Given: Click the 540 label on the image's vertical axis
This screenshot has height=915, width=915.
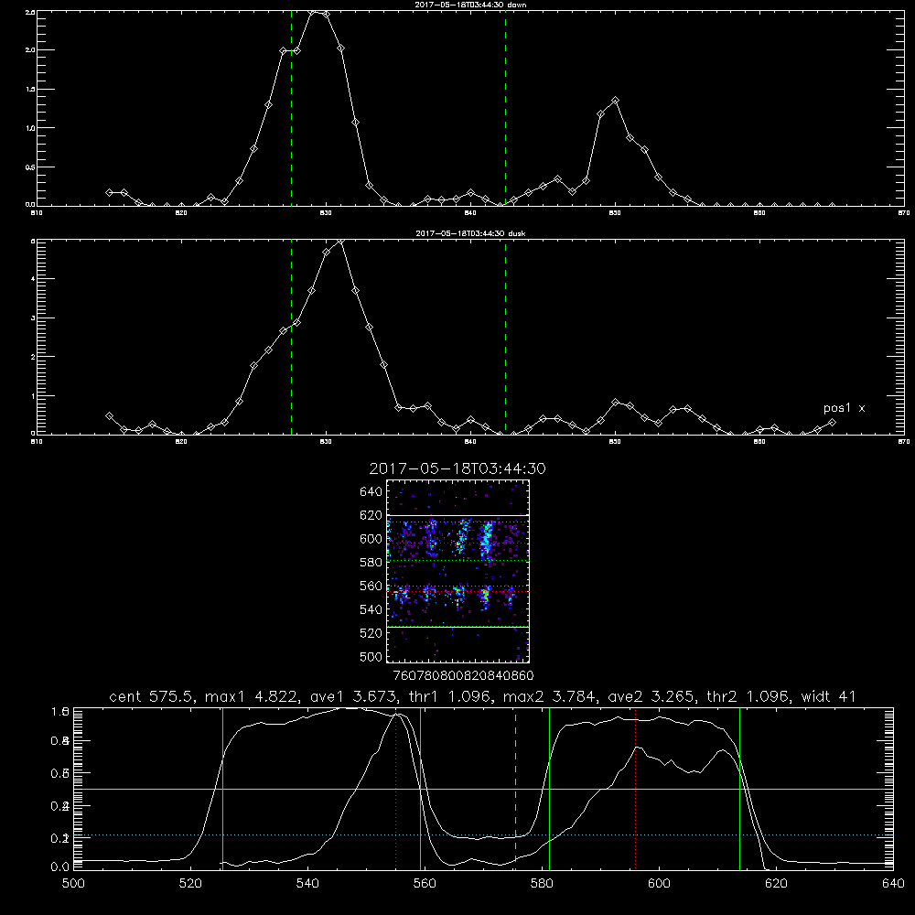Looking at the screenshot, I should 371,609.
